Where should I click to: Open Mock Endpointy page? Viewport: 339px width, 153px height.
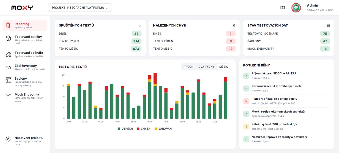(25, 98)
